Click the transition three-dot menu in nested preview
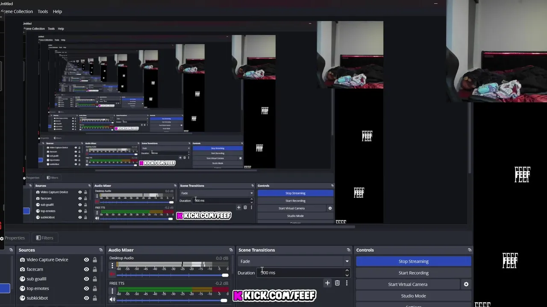Screen dimensions: 547x307 point(251,208)
